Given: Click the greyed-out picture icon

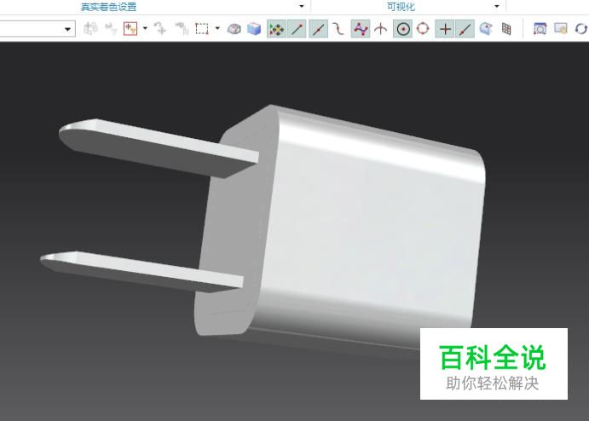Looking at the screenshot, I should 561,28.
